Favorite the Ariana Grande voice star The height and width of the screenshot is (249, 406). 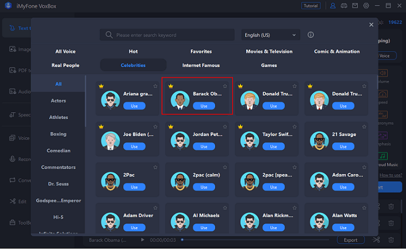(155, 86)
